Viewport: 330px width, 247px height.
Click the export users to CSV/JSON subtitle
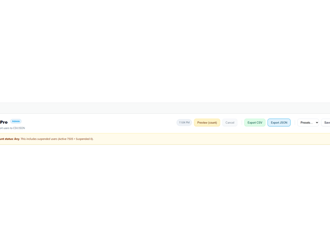(12, 128)
